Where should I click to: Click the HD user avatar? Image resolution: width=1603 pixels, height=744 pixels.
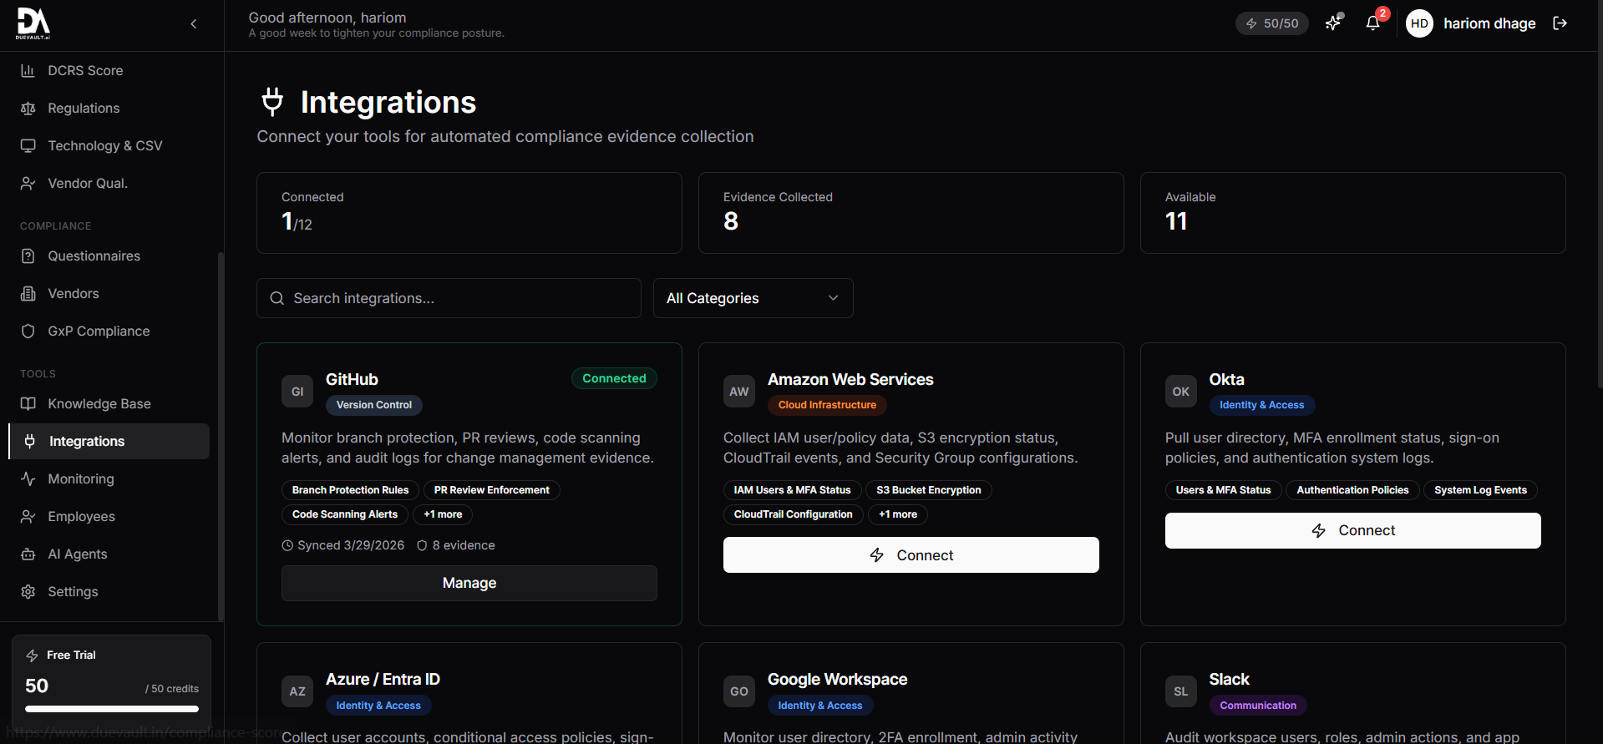pyautogui.click(x=1419, y=23)
